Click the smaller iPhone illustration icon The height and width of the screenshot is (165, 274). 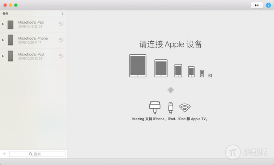click(191, 72)
